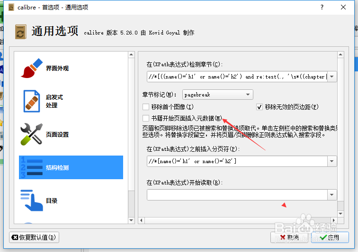The height and width of the screenshot is (252, 358).
Task: Click options panel horizontal scroll right arrow
Action: (x=334, y=220)
